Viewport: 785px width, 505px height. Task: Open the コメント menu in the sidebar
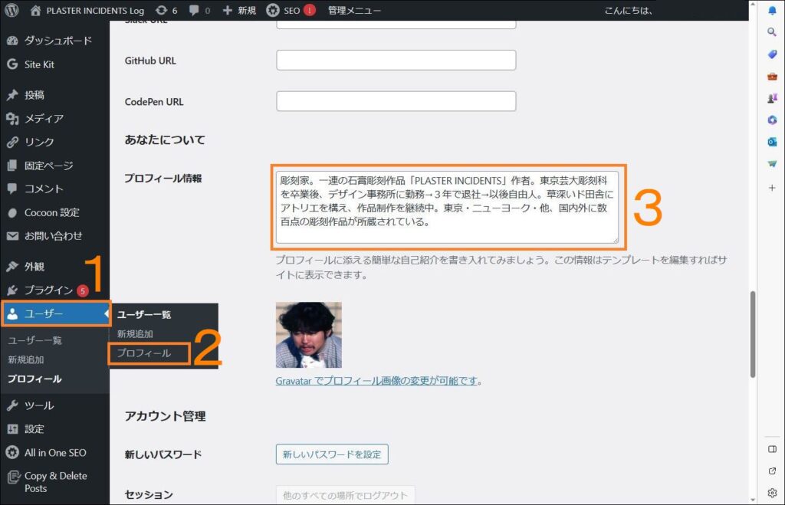coord(54,189)
